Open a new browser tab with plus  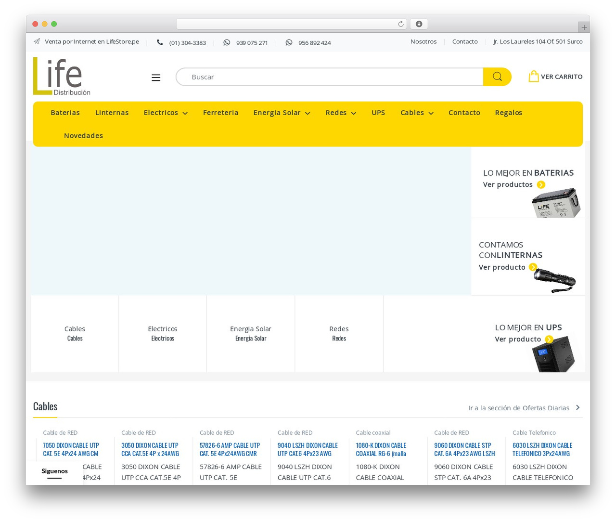584,27
